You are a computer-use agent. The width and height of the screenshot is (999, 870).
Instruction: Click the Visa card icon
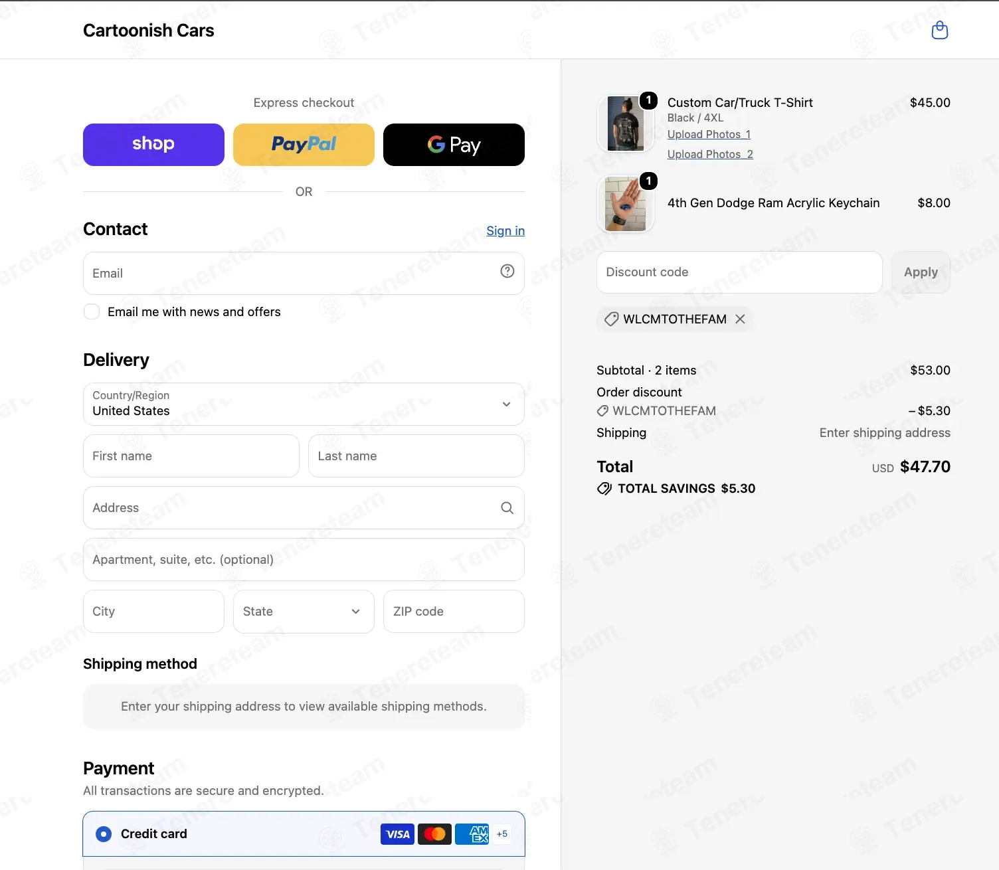(x=397, y=834)
